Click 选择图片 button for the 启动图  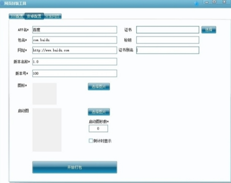coord(99,112)
